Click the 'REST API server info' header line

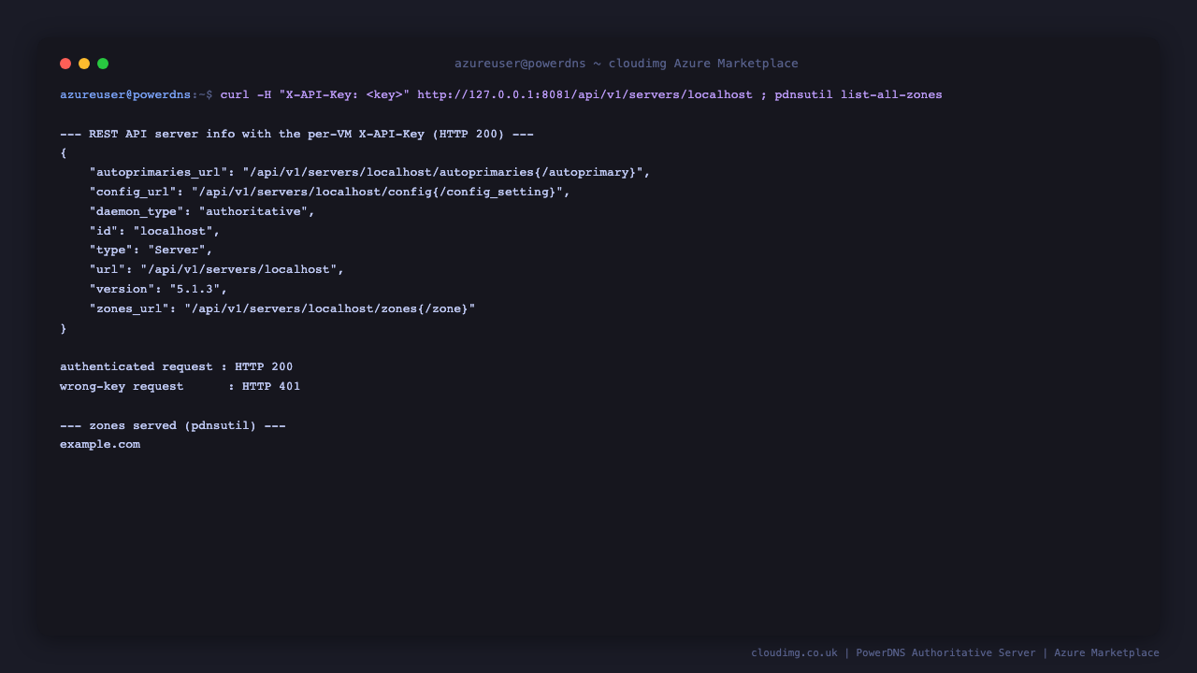pos(296,134)
